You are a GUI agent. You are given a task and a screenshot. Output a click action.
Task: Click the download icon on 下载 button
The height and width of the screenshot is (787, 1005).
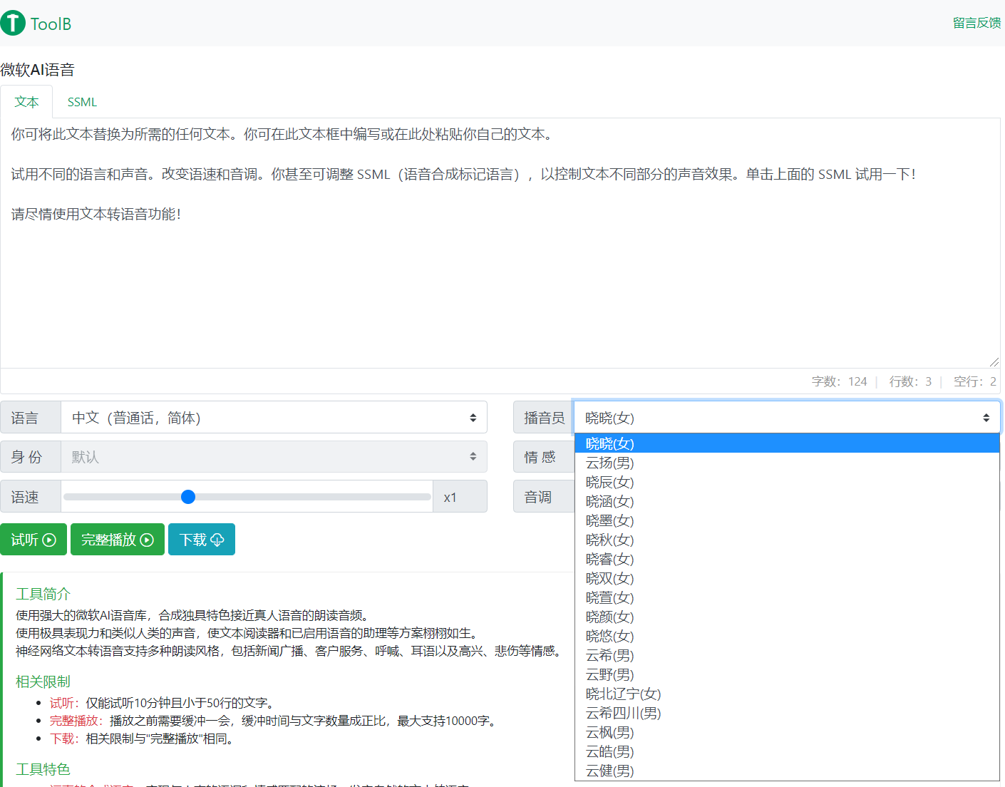tap(219, 539)
